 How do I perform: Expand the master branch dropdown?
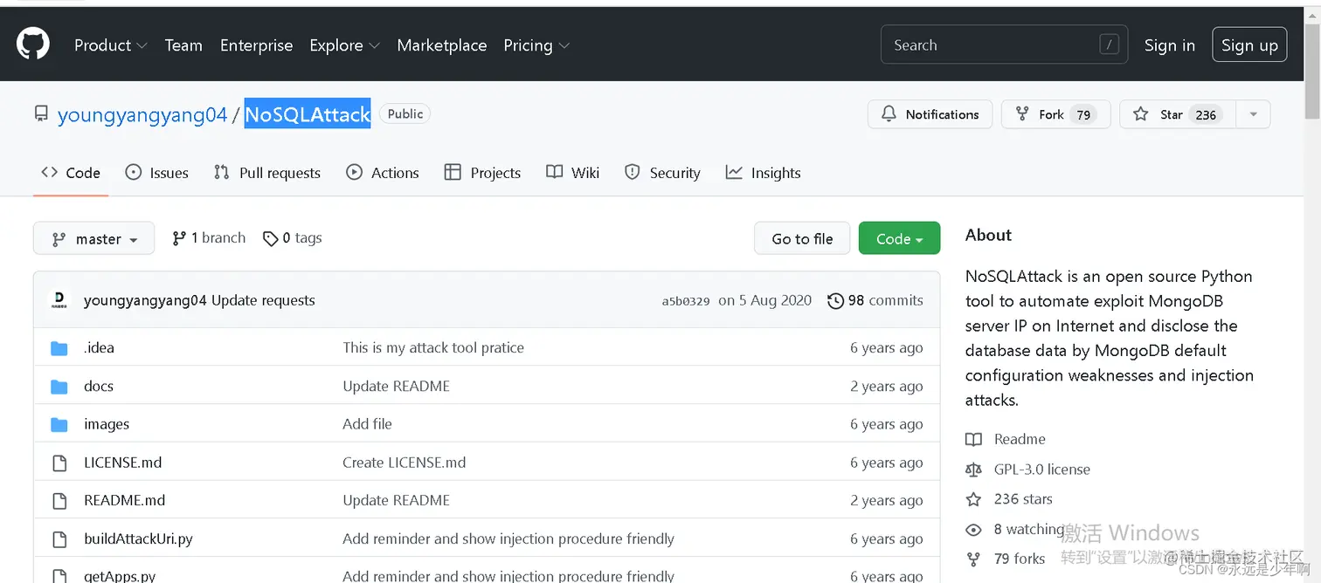click(93, 238)
